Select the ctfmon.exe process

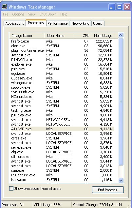click(x=62, y=157)
